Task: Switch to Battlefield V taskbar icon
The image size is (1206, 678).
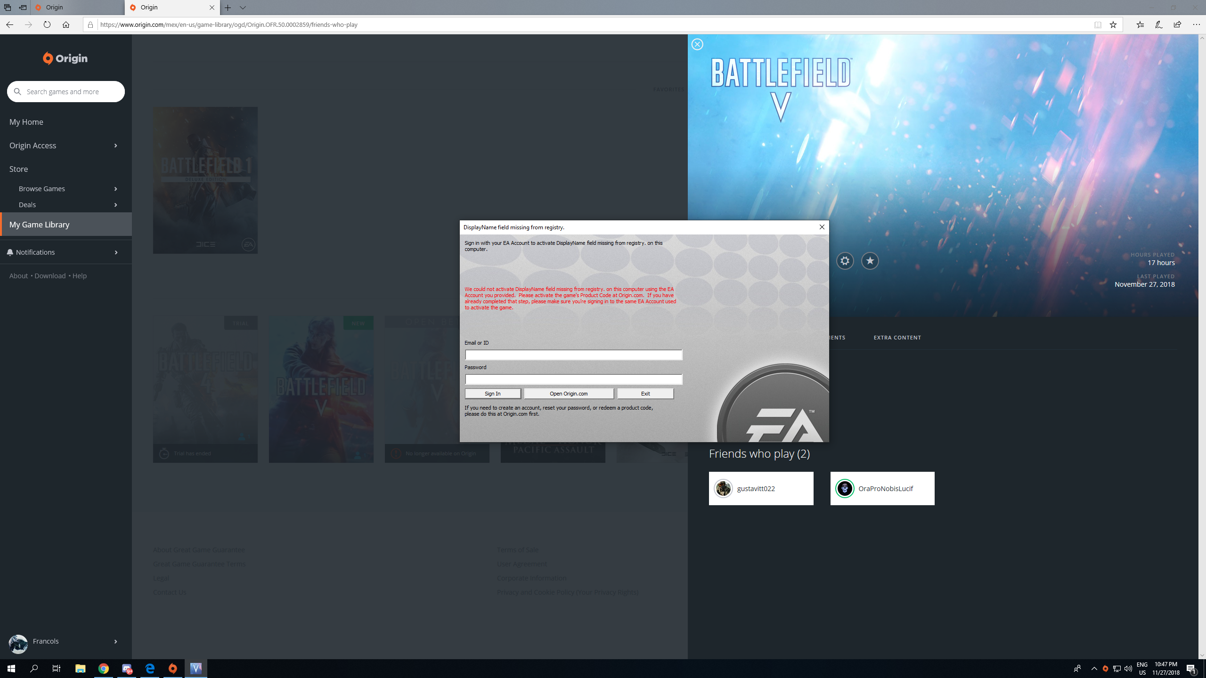Action: [x=196, y=669]
